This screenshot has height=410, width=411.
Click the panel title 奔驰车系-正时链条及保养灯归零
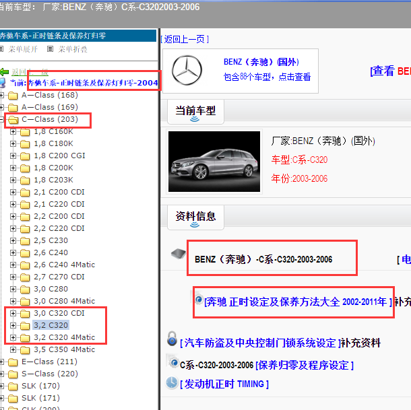[x=53, y=36]
